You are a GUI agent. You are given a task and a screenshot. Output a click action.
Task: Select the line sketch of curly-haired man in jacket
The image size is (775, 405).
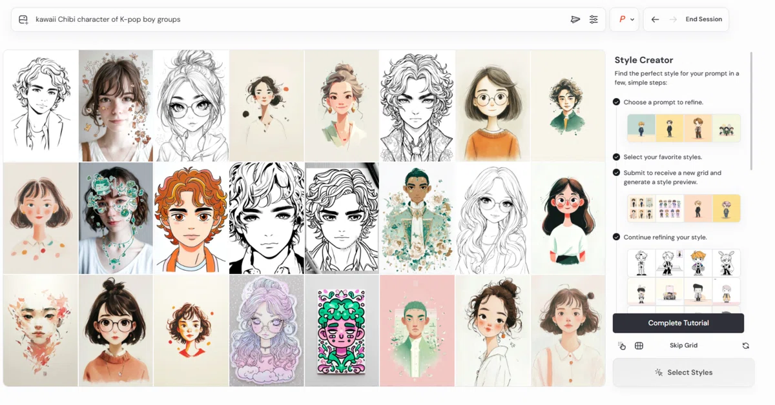41,106
